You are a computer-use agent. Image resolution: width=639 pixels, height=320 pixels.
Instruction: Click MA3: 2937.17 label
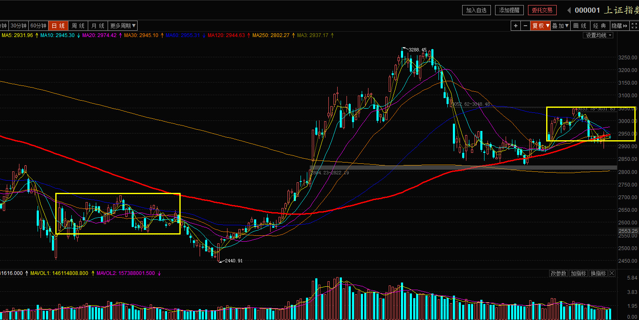[x=313, y=35]
